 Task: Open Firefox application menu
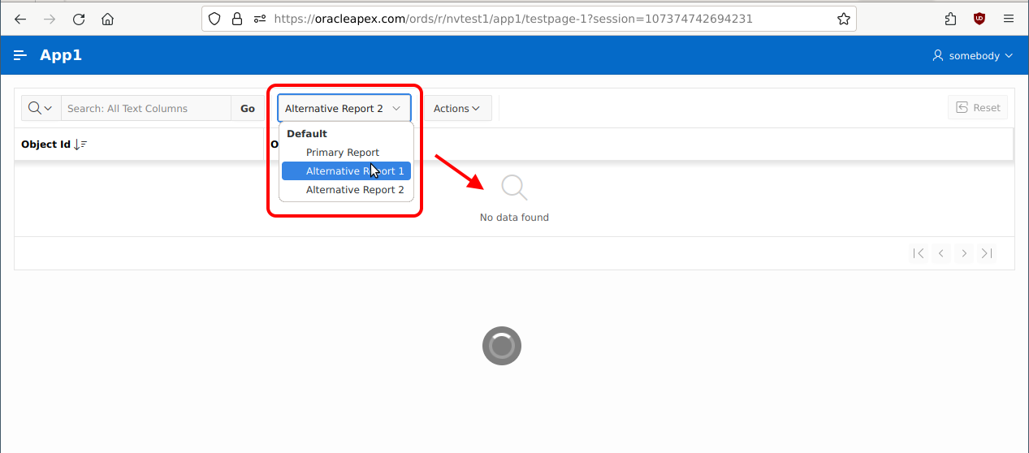[1009, 19]
